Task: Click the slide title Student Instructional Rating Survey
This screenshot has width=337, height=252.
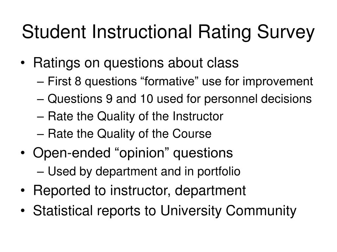Action: (168, 32)
